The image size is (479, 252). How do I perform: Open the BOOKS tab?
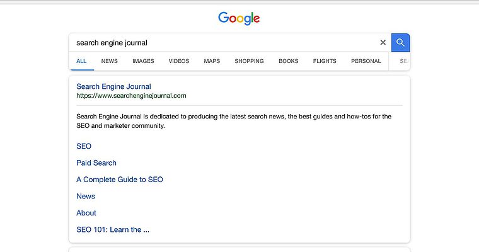289,61
